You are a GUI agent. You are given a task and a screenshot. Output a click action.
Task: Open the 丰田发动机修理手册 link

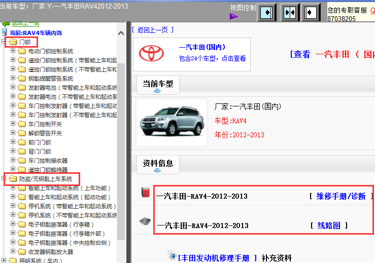click(x=217, y=258)
